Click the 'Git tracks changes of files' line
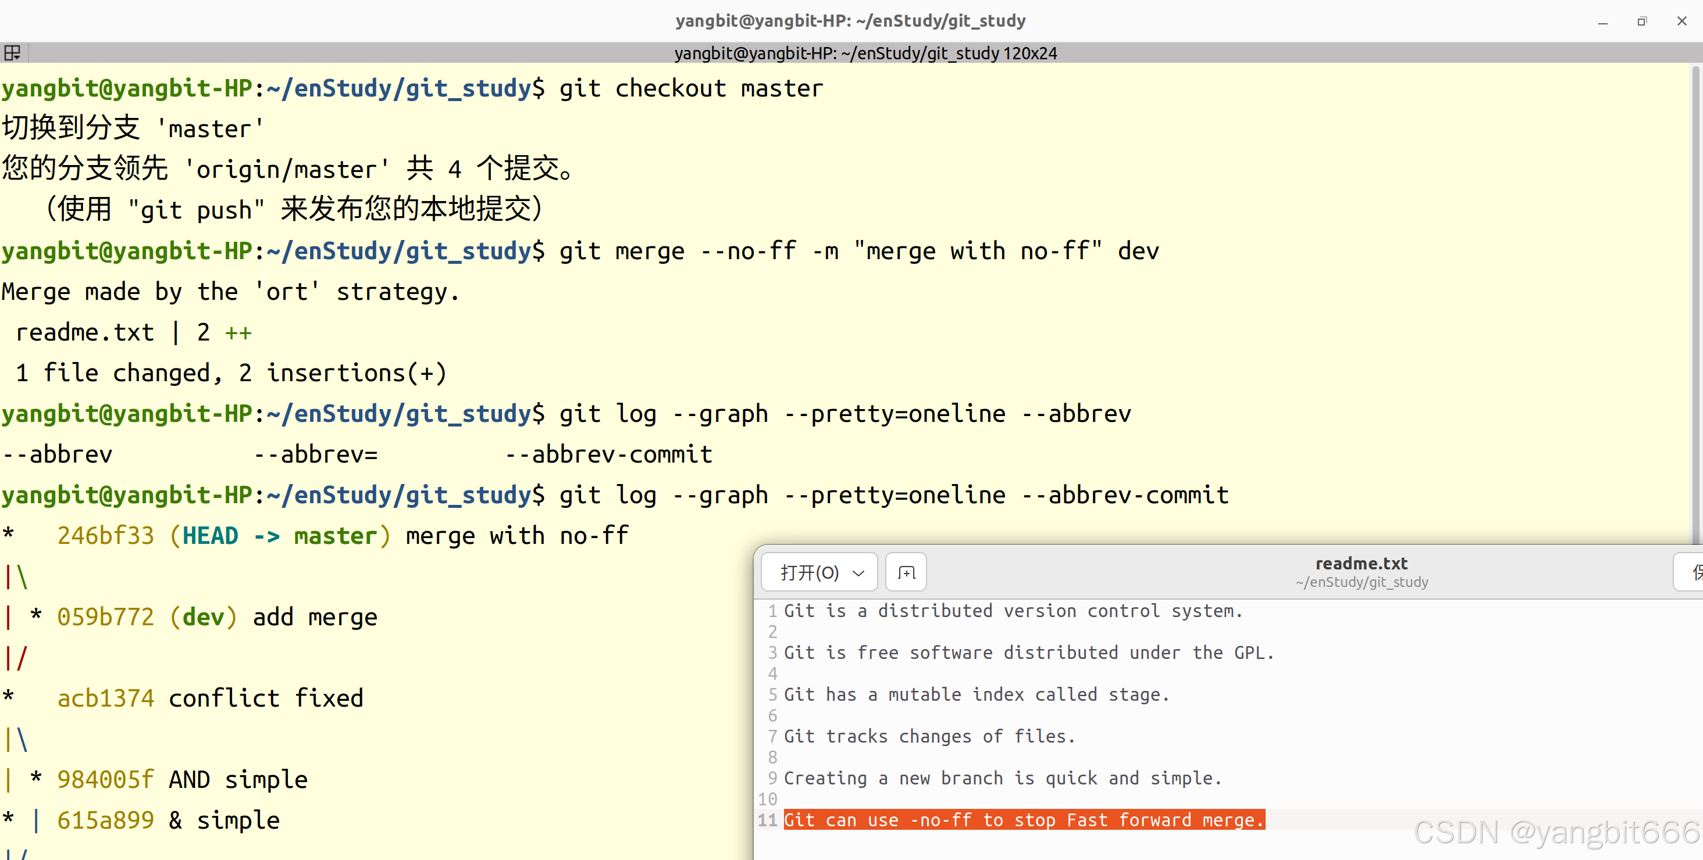 [x=929, y=736]
